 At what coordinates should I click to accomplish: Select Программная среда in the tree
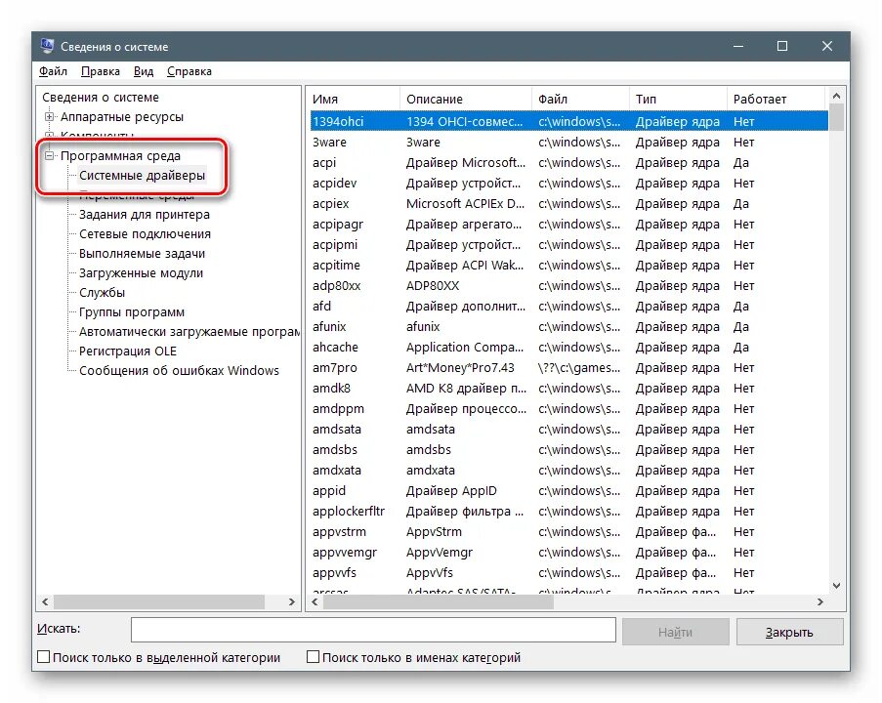[120, 156]
